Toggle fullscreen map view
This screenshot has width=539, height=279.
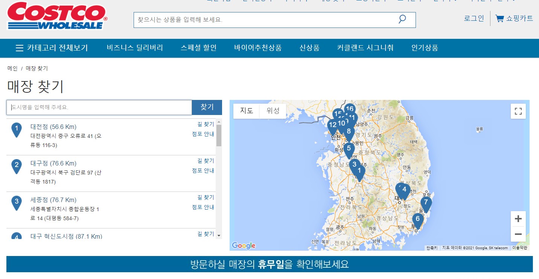pos(518,111)
